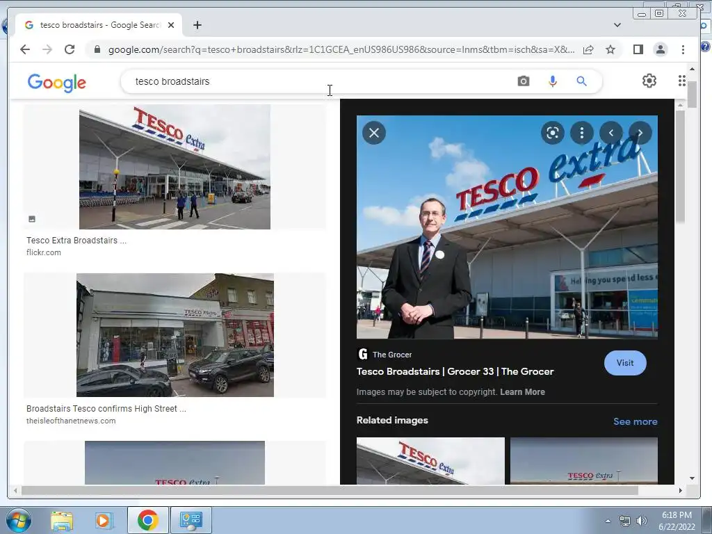712x534 pixels.
Task: Close the tesco broadstairs tab
Action: [171, 26]
